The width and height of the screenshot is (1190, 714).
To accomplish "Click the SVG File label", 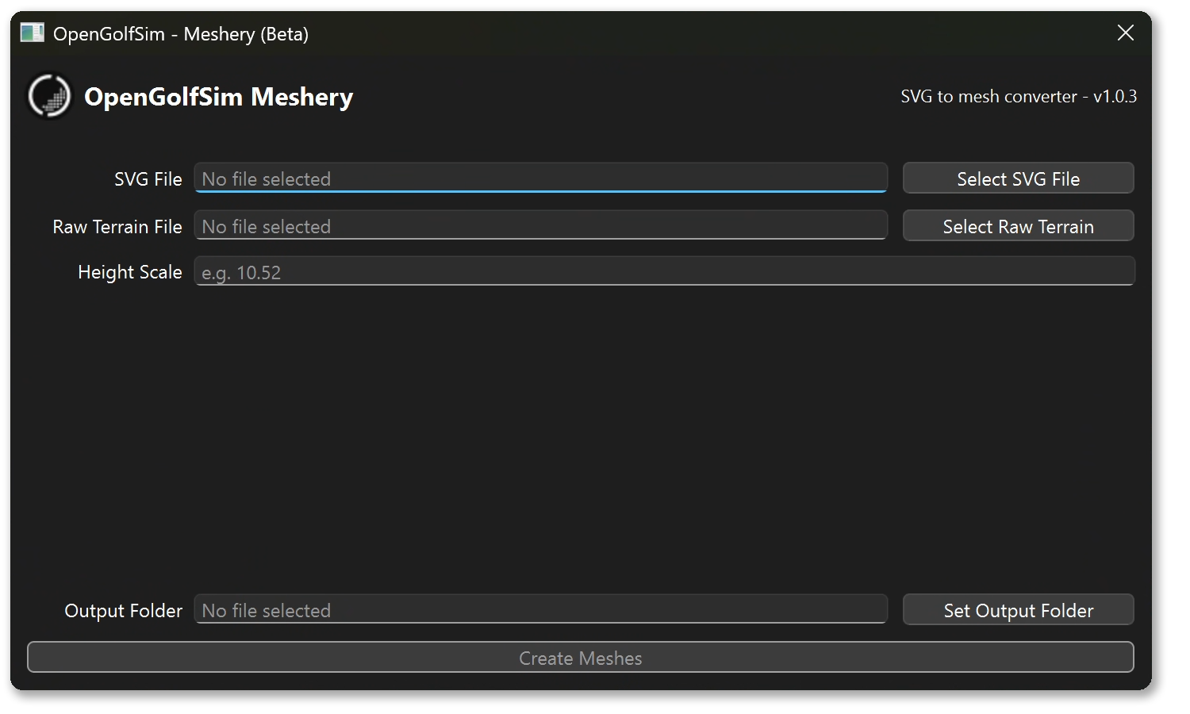I will [148, 179].
